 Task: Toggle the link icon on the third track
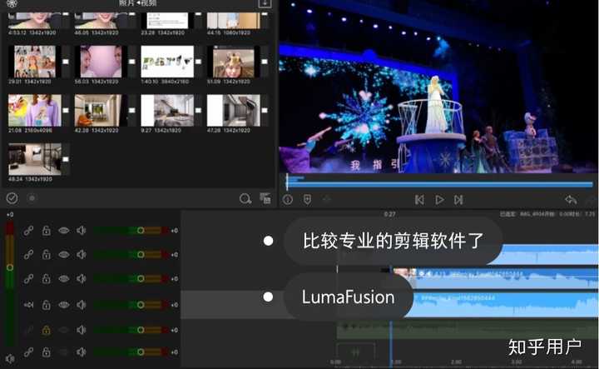(28, 279)
